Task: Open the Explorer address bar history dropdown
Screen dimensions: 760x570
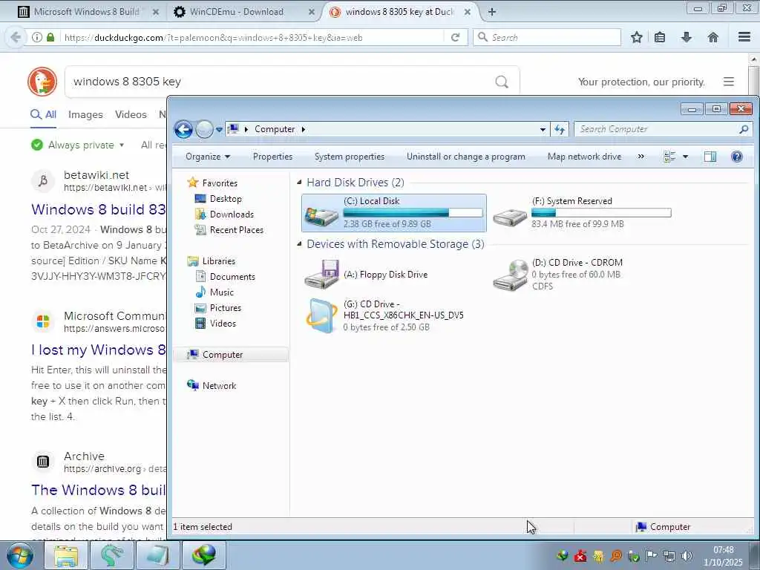Action: point(543,129)
